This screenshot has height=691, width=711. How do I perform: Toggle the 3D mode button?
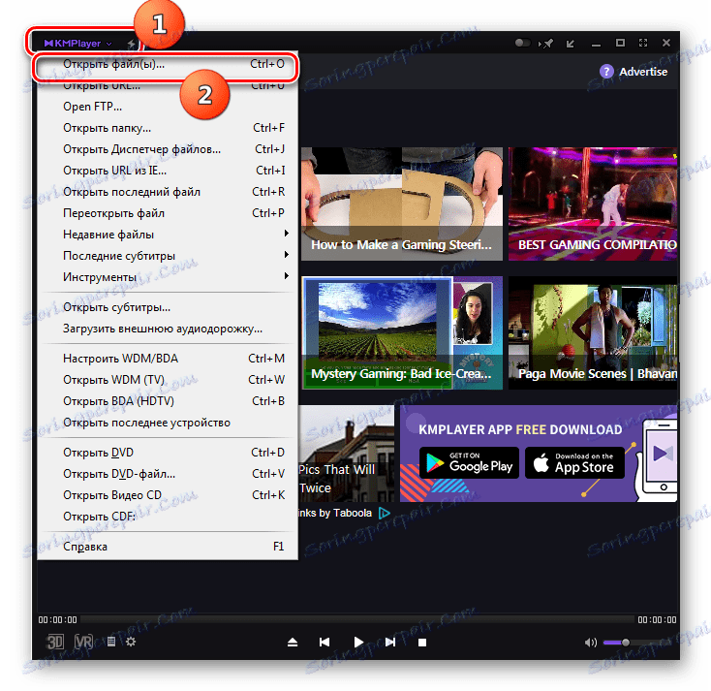pos(55,642)
